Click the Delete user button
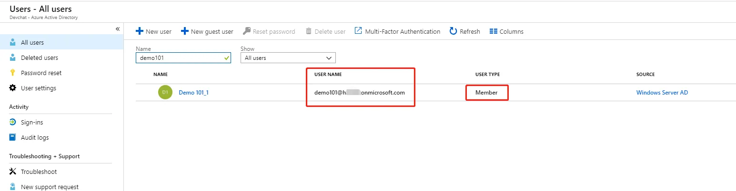The height and width of the screenshot is (191, 736). [x=326, y=31]
